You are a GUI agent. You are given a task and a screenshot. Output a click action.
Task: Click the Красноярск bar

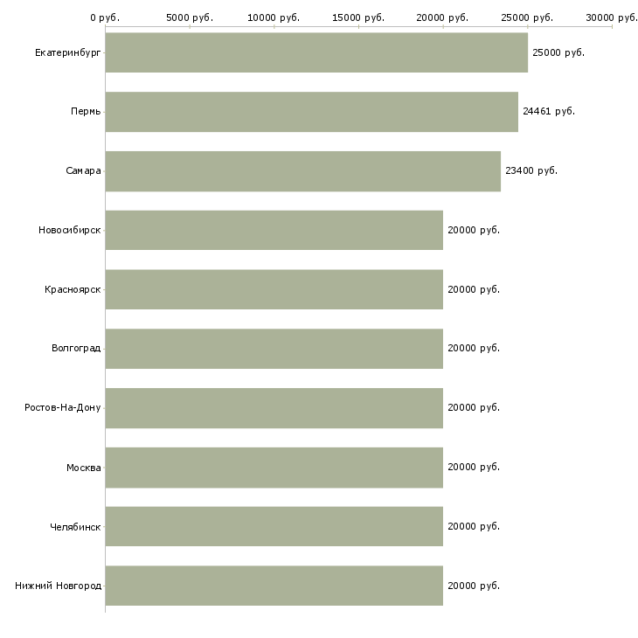274,289
